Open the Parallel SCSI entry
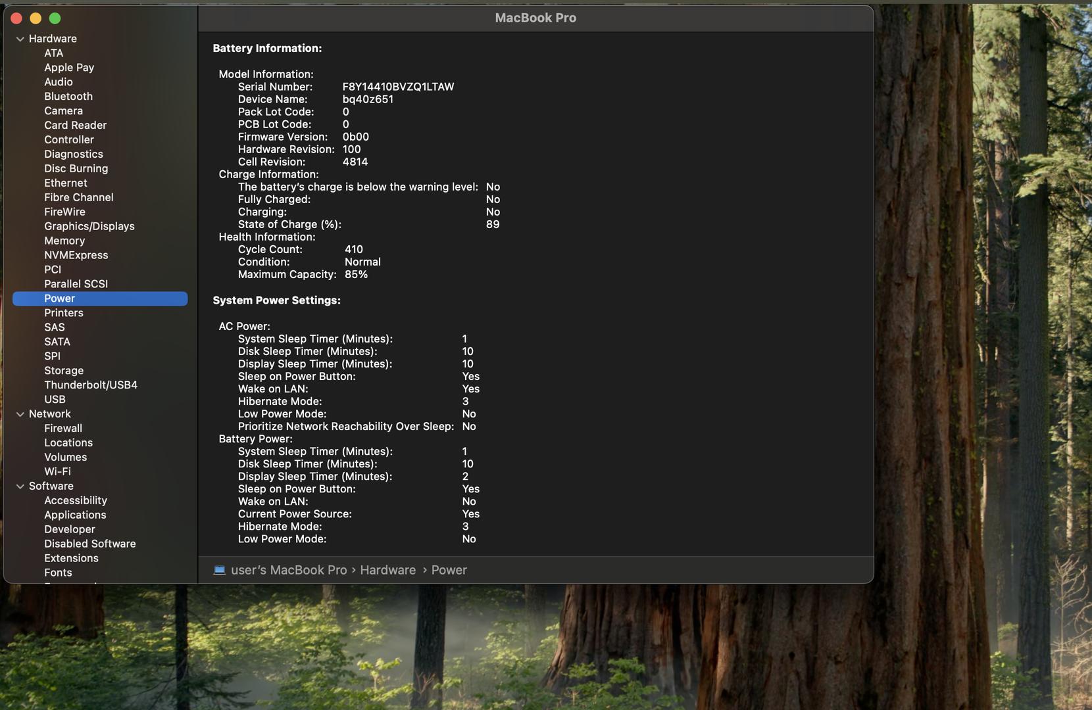 pyautogui.click(x=76, y=285)
